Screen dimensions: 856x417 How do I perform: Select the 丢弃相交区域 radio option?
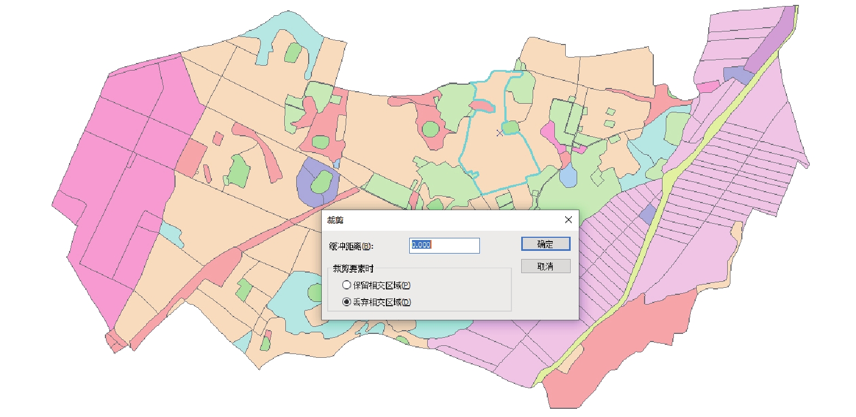347,302
